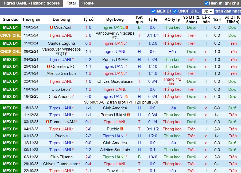
Task: Toggle the MEX D1 checkbox filter
Action: click(x=153, y=11)
